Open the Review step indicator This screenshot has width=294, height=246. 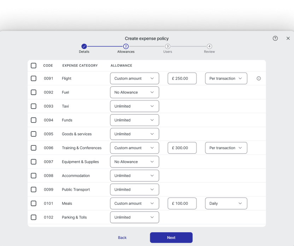209,47
